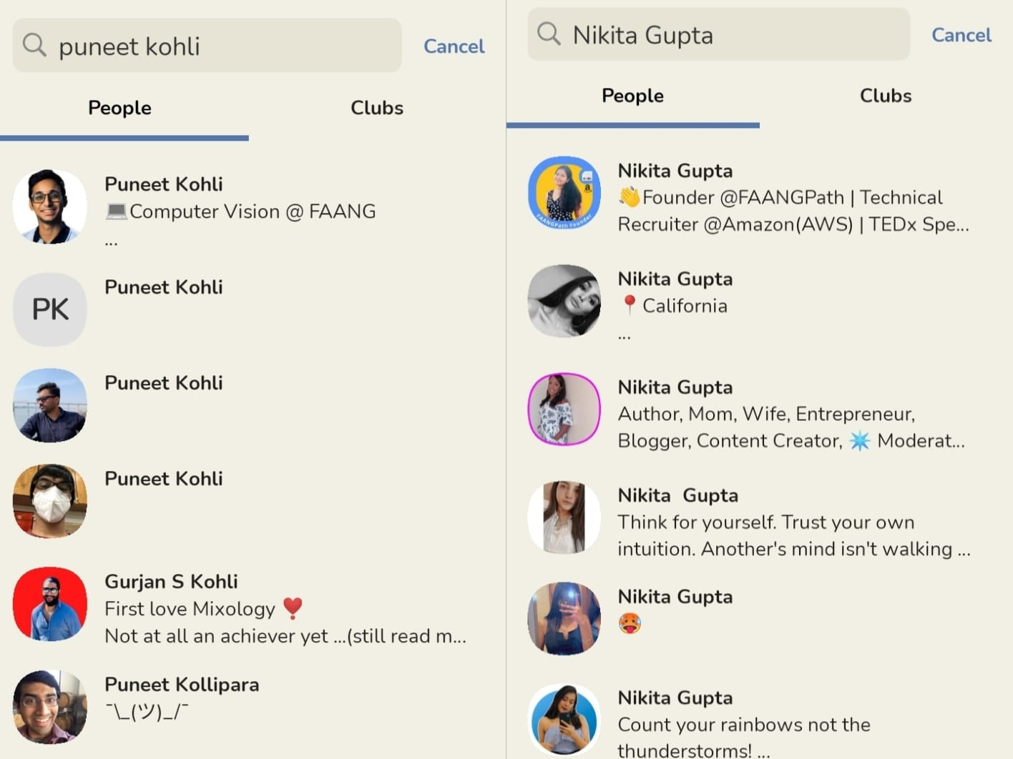
Task: Tap Puneet Kollipara's profile photo
Action: 50,707
